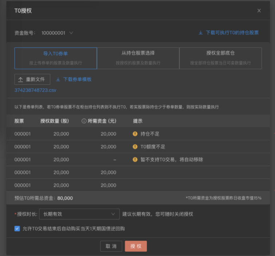Click the 80,000 total funds value
The image size is (275, 256).
pyautogui.click(x=65, y=198)
